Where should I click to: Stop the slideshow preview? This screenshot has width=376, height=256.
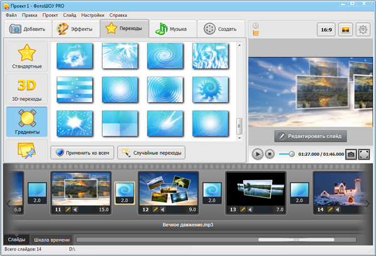[269, 154]
